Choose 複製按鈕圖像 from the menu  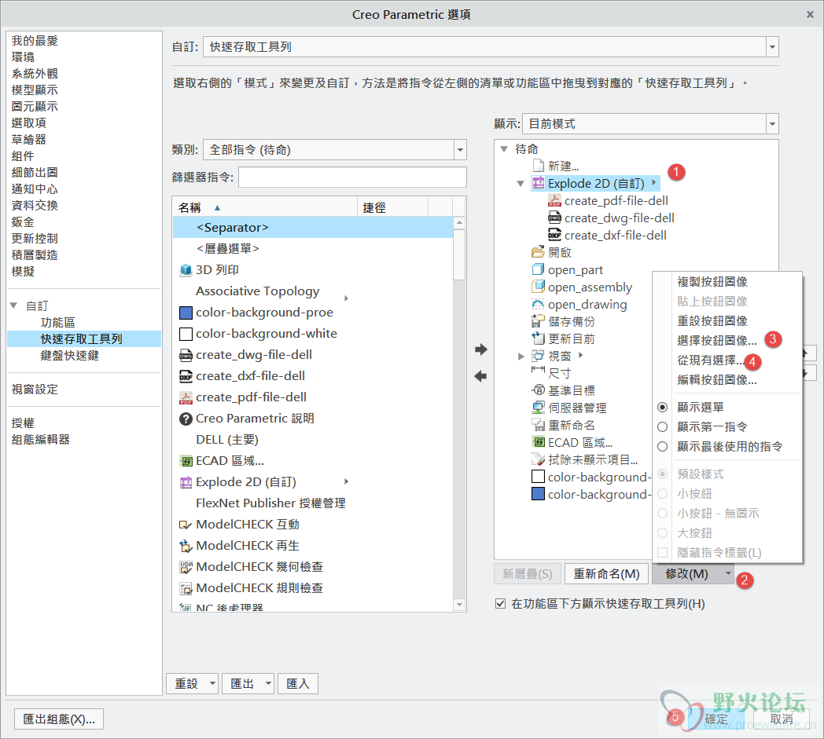[712, 282]
